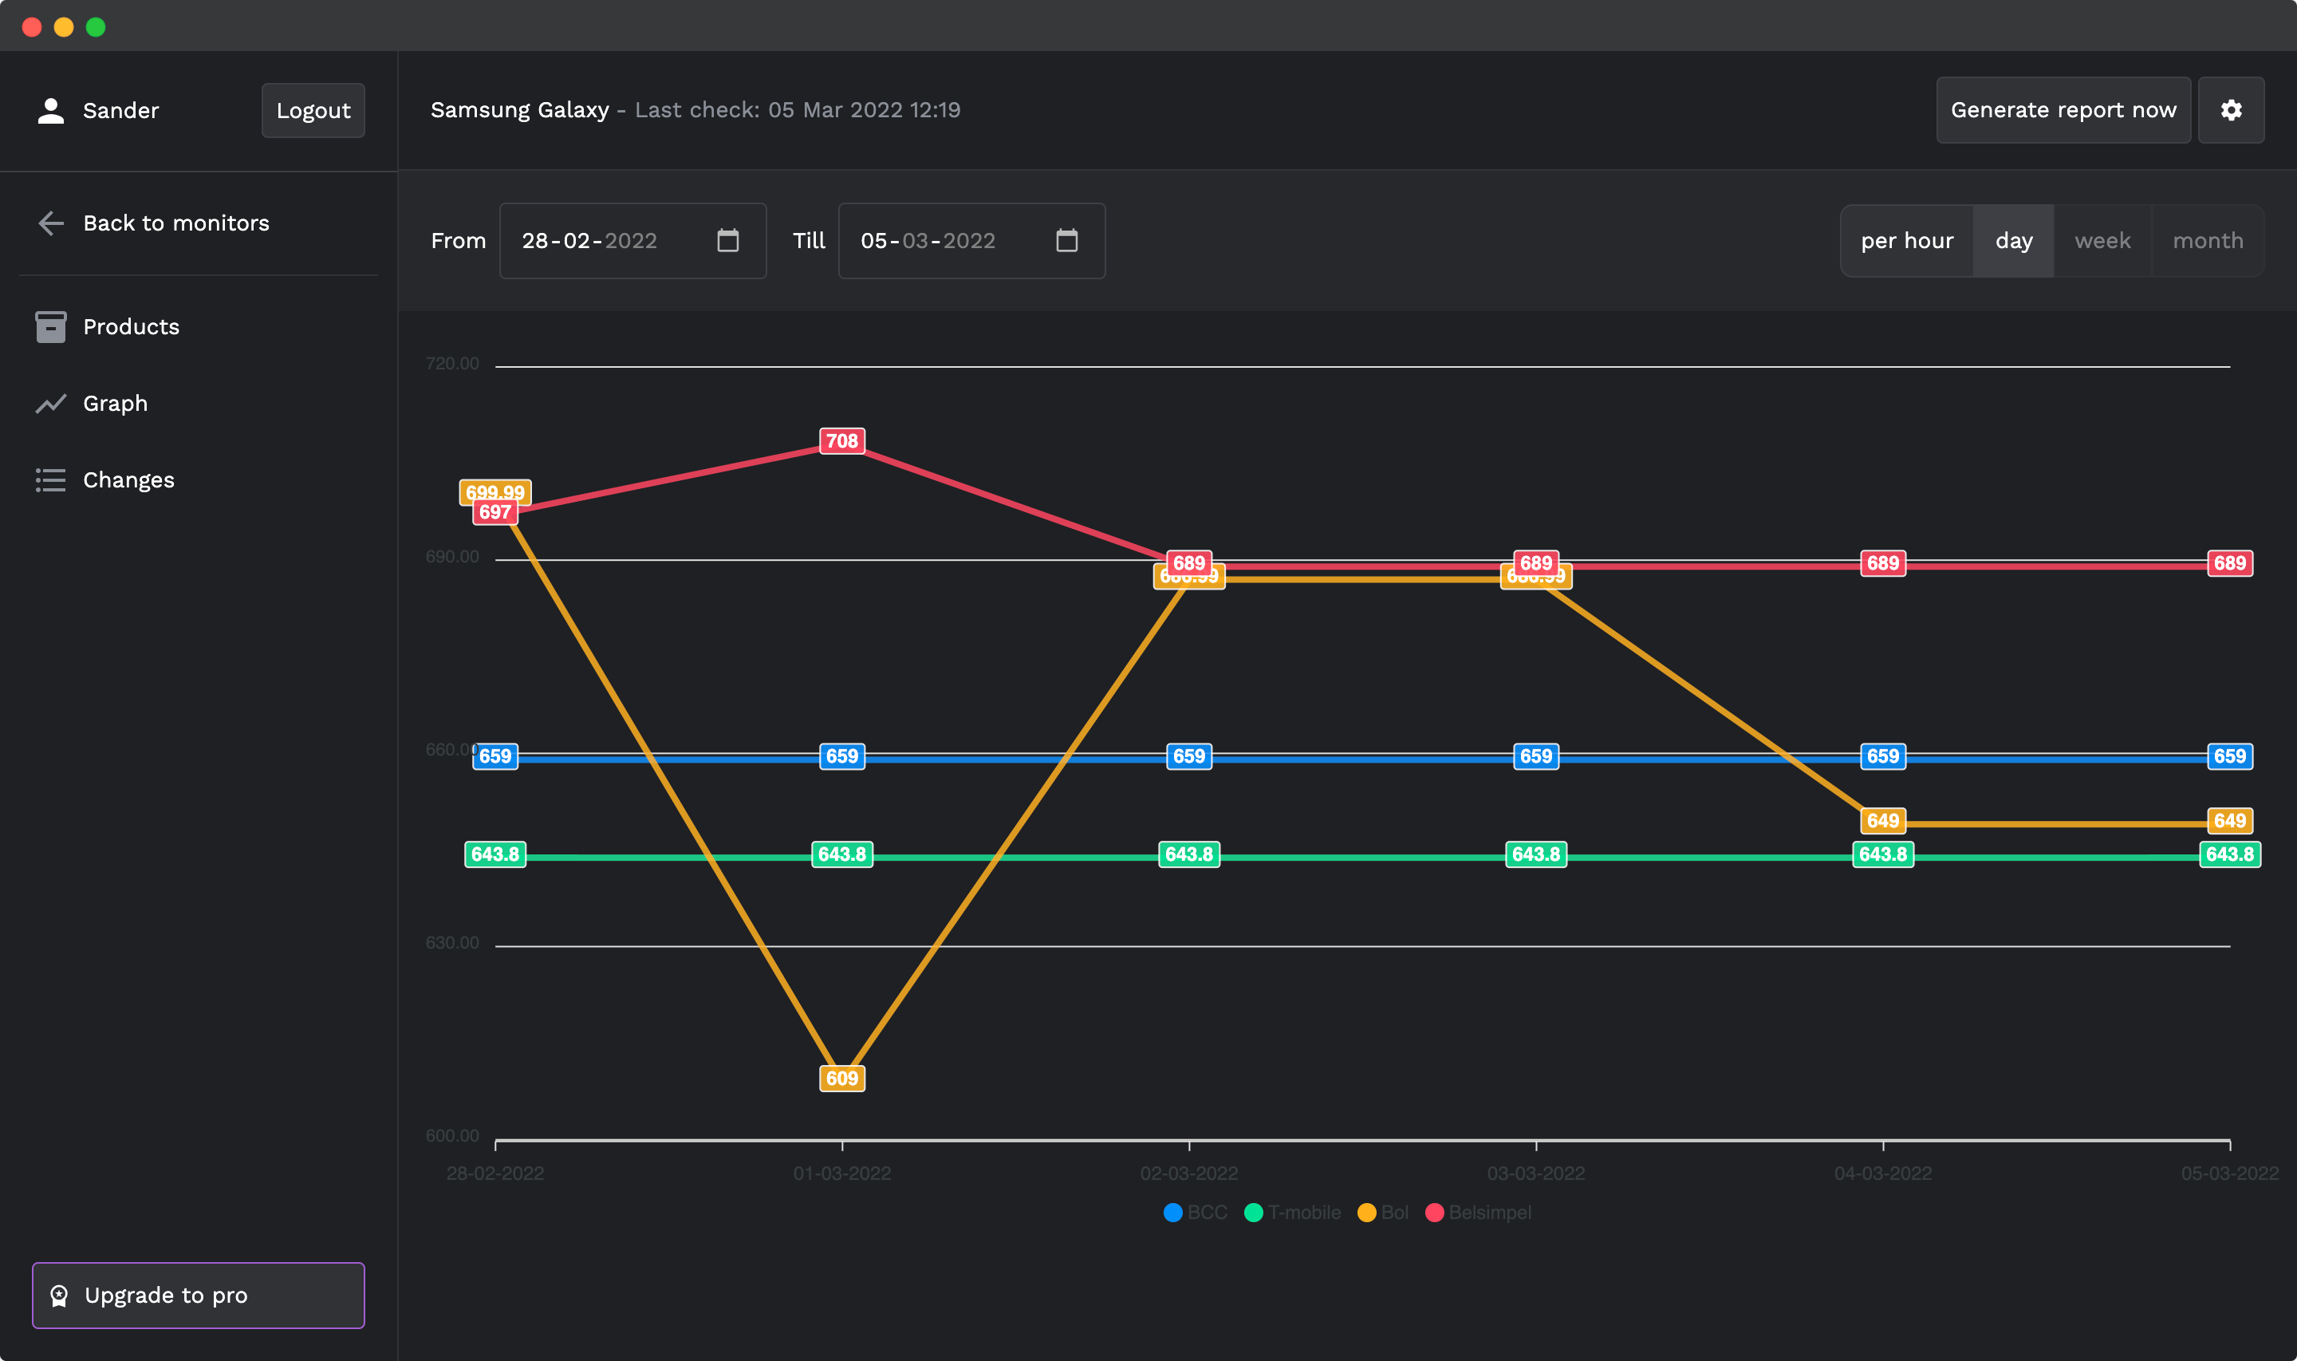Select the week interval option

(x=2102, y=240)
